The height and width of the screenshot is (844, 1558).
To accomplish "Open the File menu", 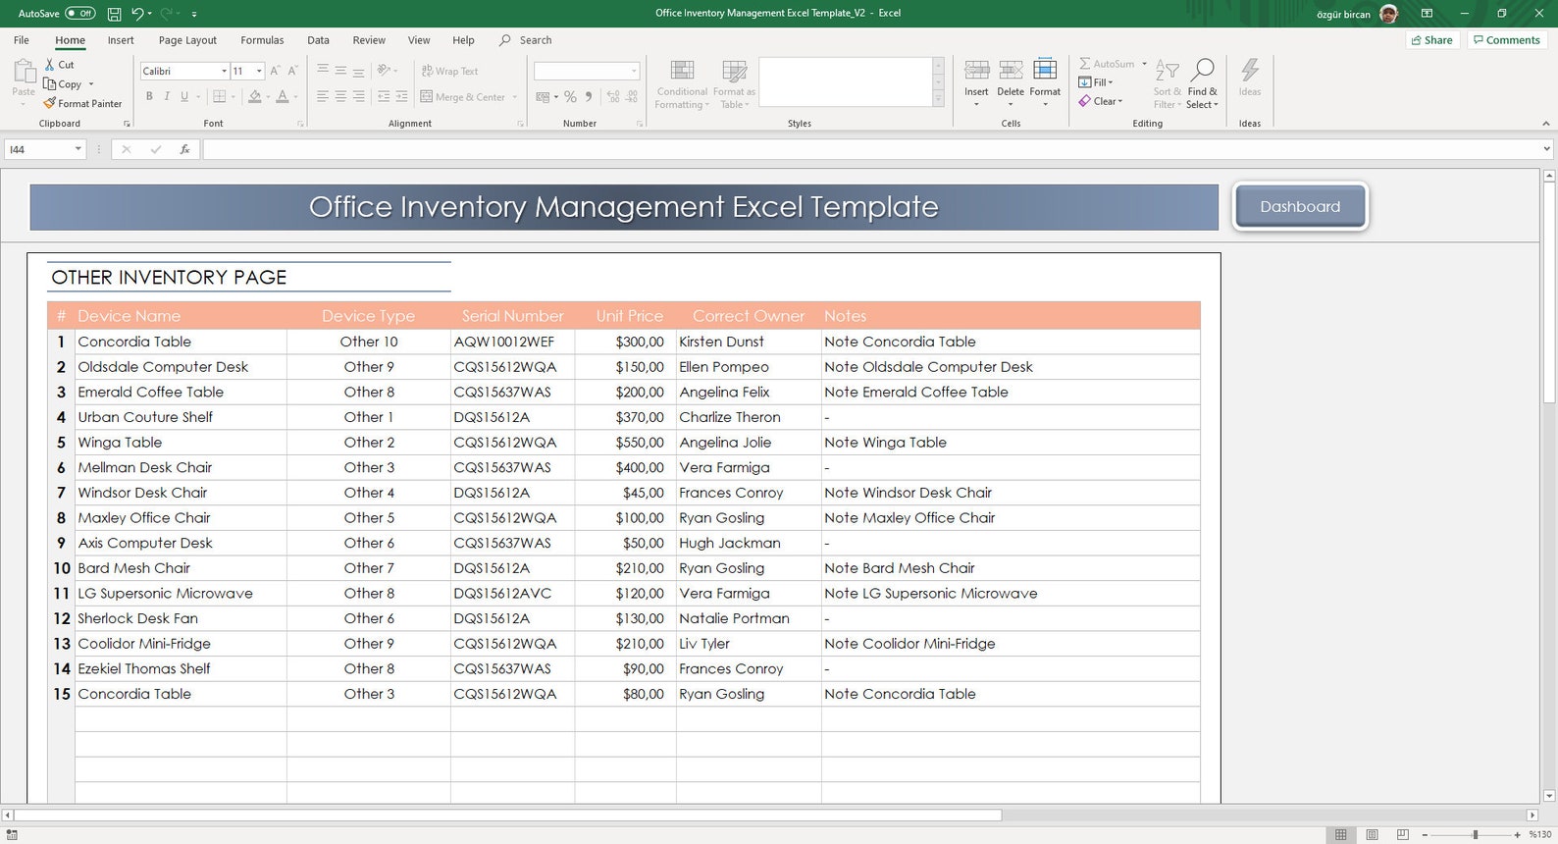I will [22, 40].
